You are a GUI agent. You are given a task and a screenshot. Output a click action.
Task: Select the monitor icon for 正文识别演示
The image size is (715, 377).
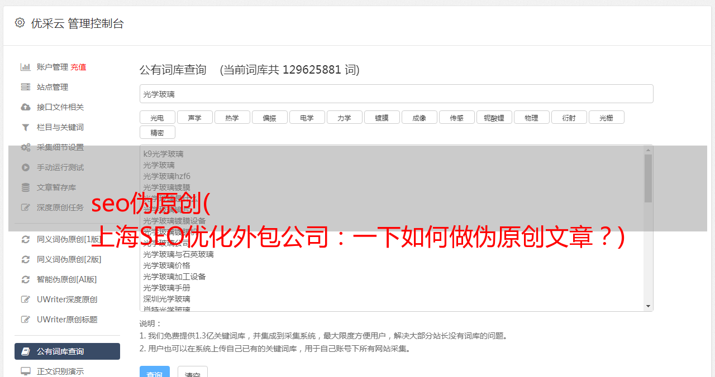click(x=25, y=371)
